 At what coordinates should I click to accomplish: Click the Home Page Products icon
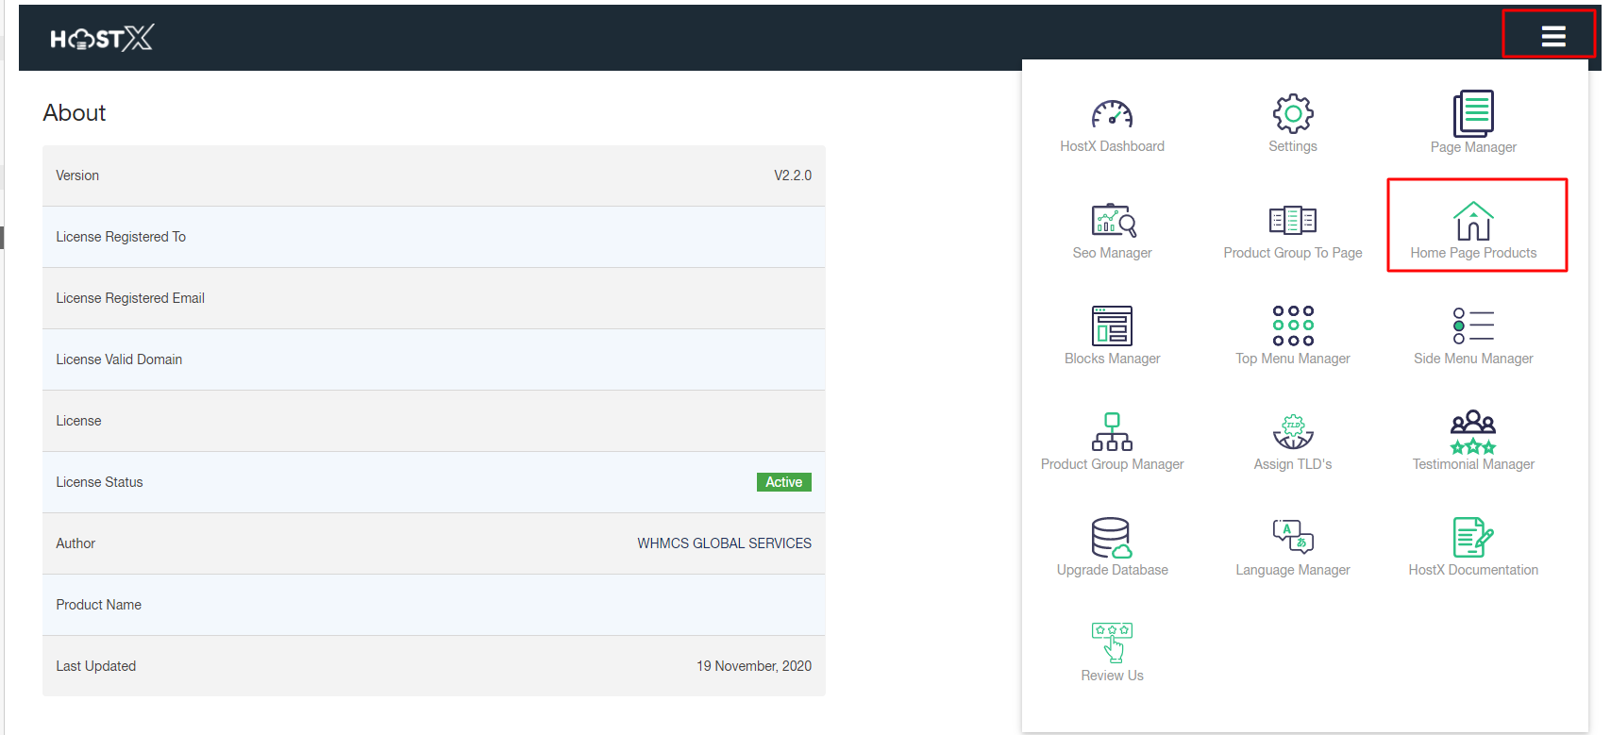(x=1472, y=222)
